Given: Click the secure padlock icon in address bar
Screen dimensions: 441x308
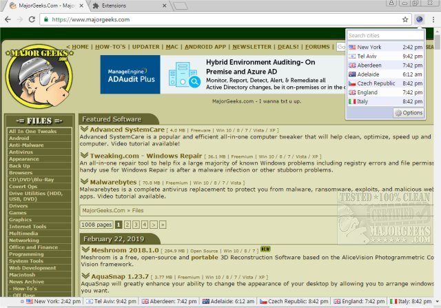Looking at the screenshot, I should pyautogui.click(x=45, y=19).
